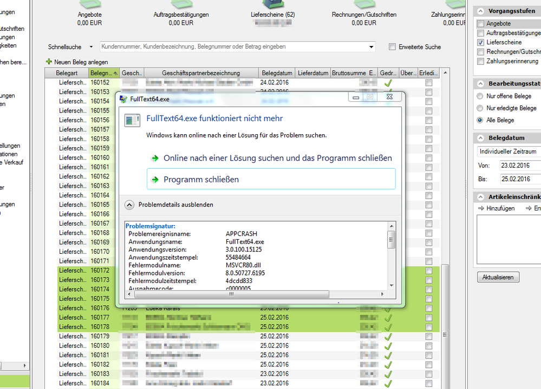Open the Schnellsuche mode dropdown arrow
Screen dimensions: 541x389
pyautogui.click(x=91, y=47)
